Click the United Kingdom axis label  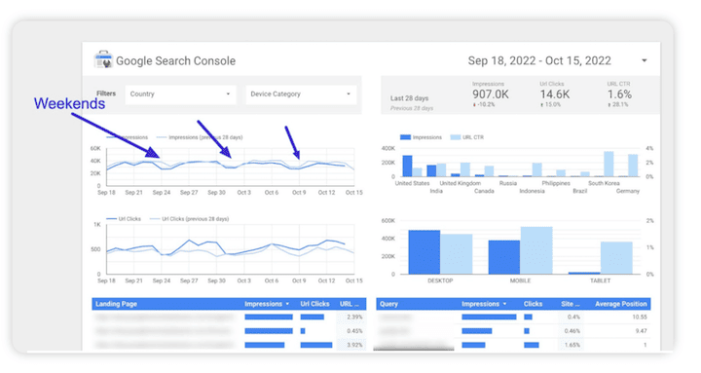[x=460, y=183]
